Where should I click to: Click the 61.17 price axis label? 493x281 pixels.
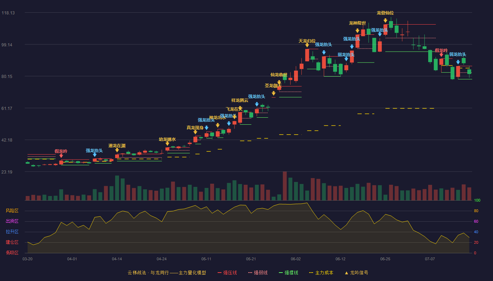click(8, 108)
